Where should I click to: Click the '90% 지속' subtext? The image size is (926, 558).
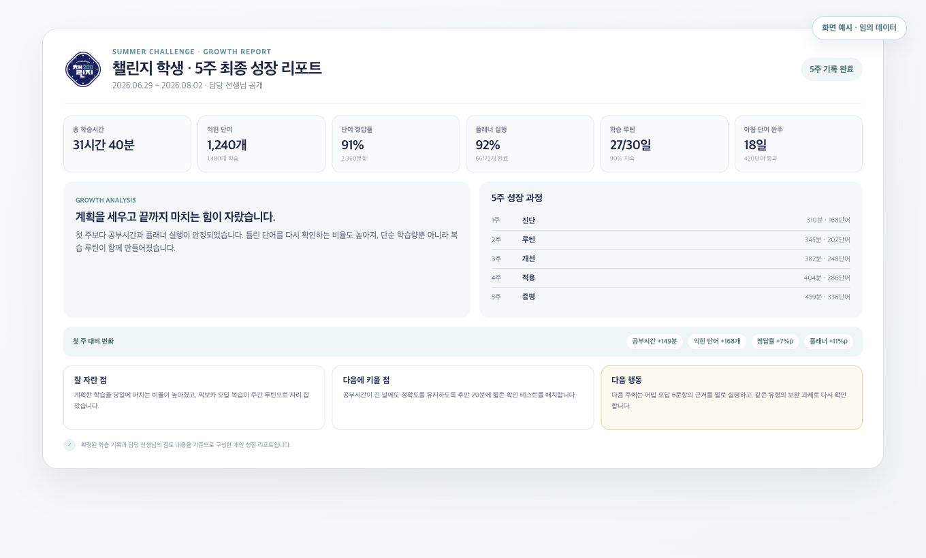click(x=621, y=159)
